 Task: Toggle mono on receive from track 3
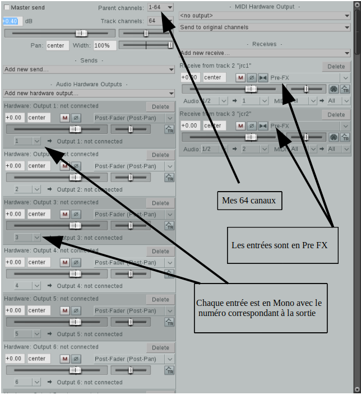(x=263, y=126)
